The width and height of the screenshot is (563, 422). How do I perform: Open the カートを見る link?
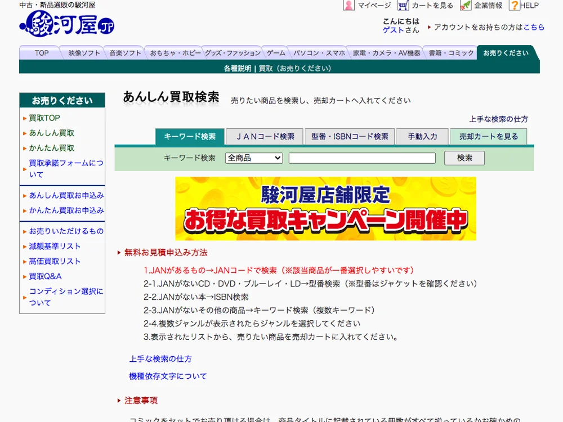click(x=432, y=6)
